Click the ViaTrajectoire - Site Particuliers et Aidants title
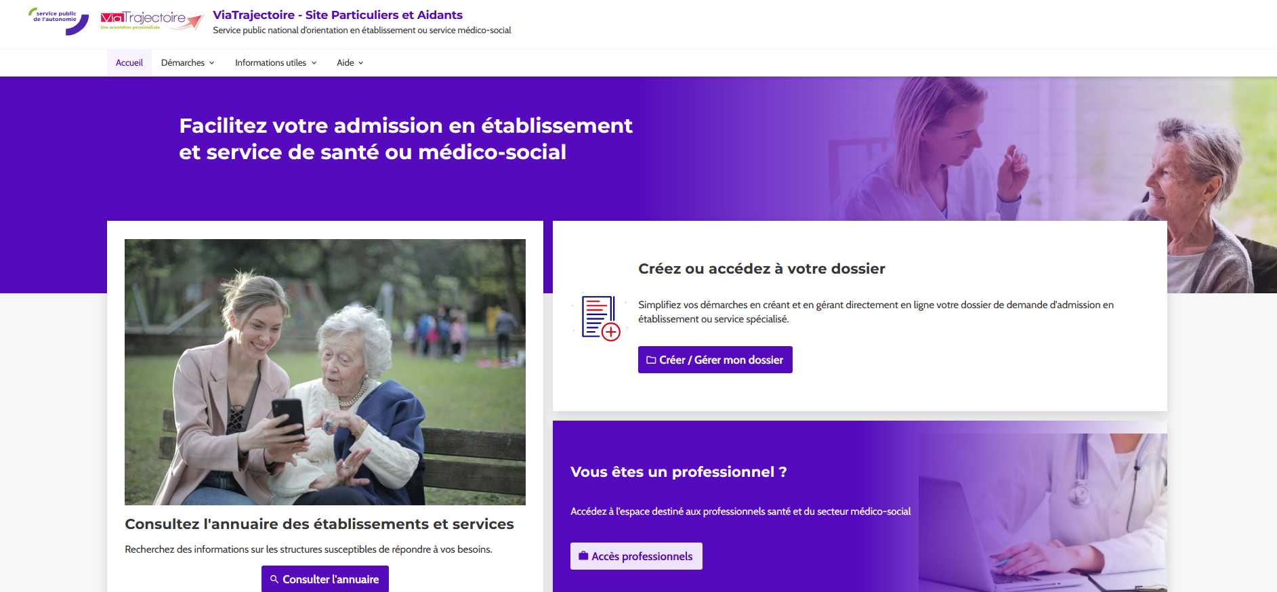This screenshot has height=592, width=1277. point(337,15)
